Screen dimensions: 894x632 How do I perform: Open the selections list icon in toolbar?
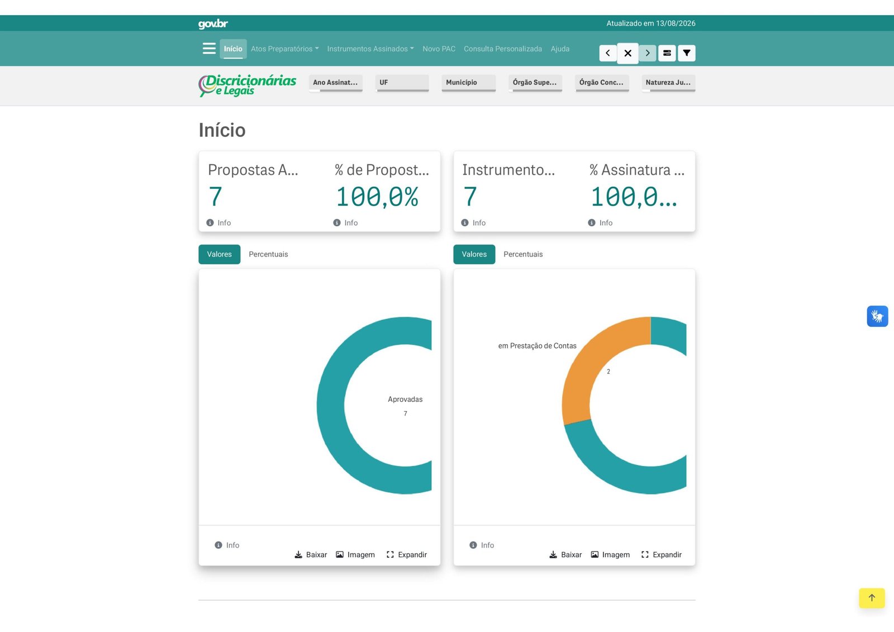tap(667, 53)
